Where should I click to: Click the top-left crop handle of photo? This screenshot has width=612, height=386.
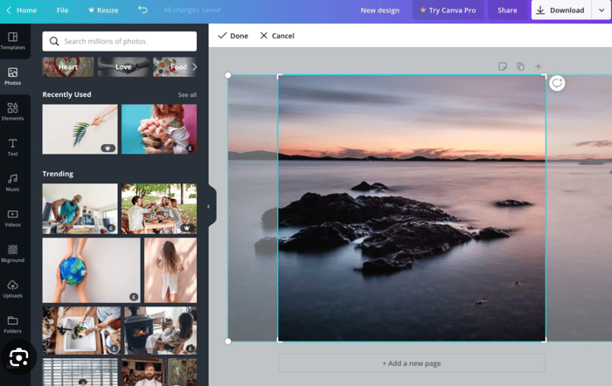coord(228,75)
